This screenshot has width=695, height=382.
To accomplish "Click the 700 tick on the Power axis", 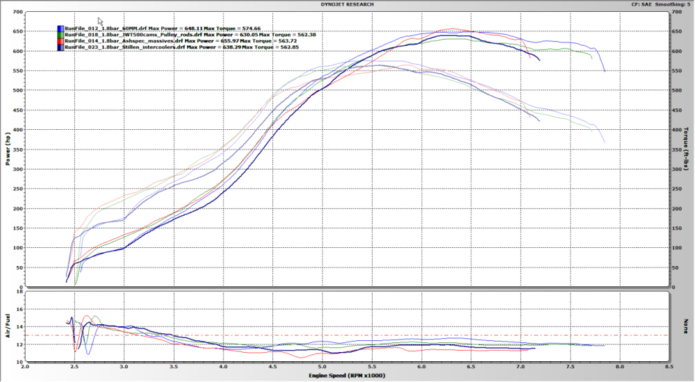I will pos(16,13).
